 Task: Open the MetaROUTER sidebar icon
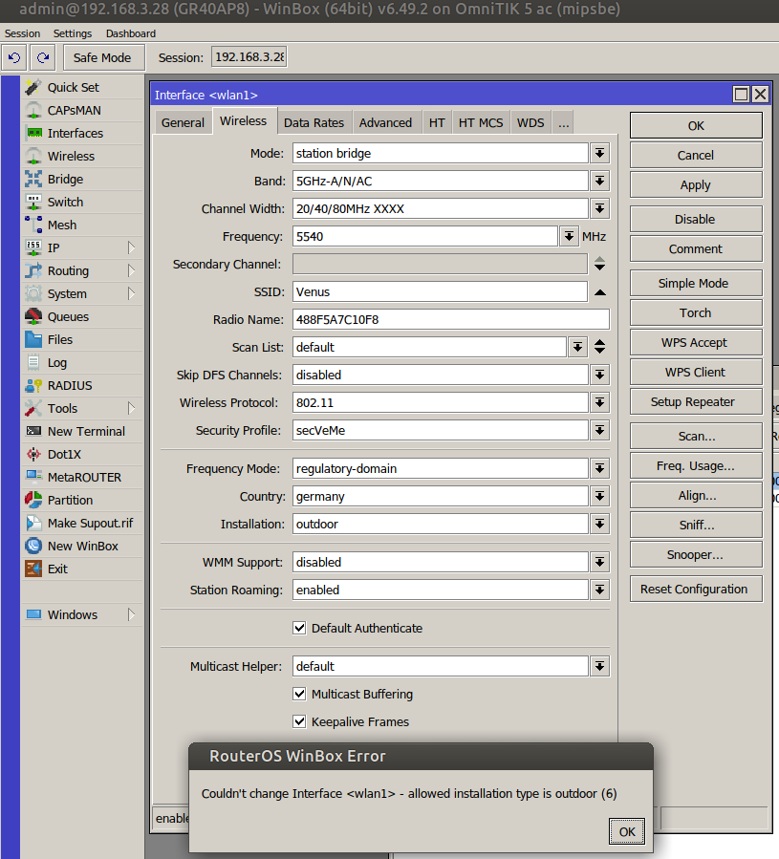tap(33, 477)
